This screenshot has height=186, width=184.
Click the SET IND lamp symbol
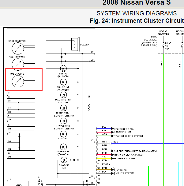click(x=63, y=68)
